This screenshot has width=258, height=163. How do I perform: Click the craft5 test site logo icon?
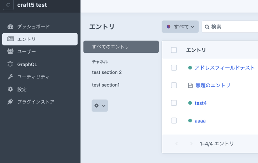[x=8, y=5]
